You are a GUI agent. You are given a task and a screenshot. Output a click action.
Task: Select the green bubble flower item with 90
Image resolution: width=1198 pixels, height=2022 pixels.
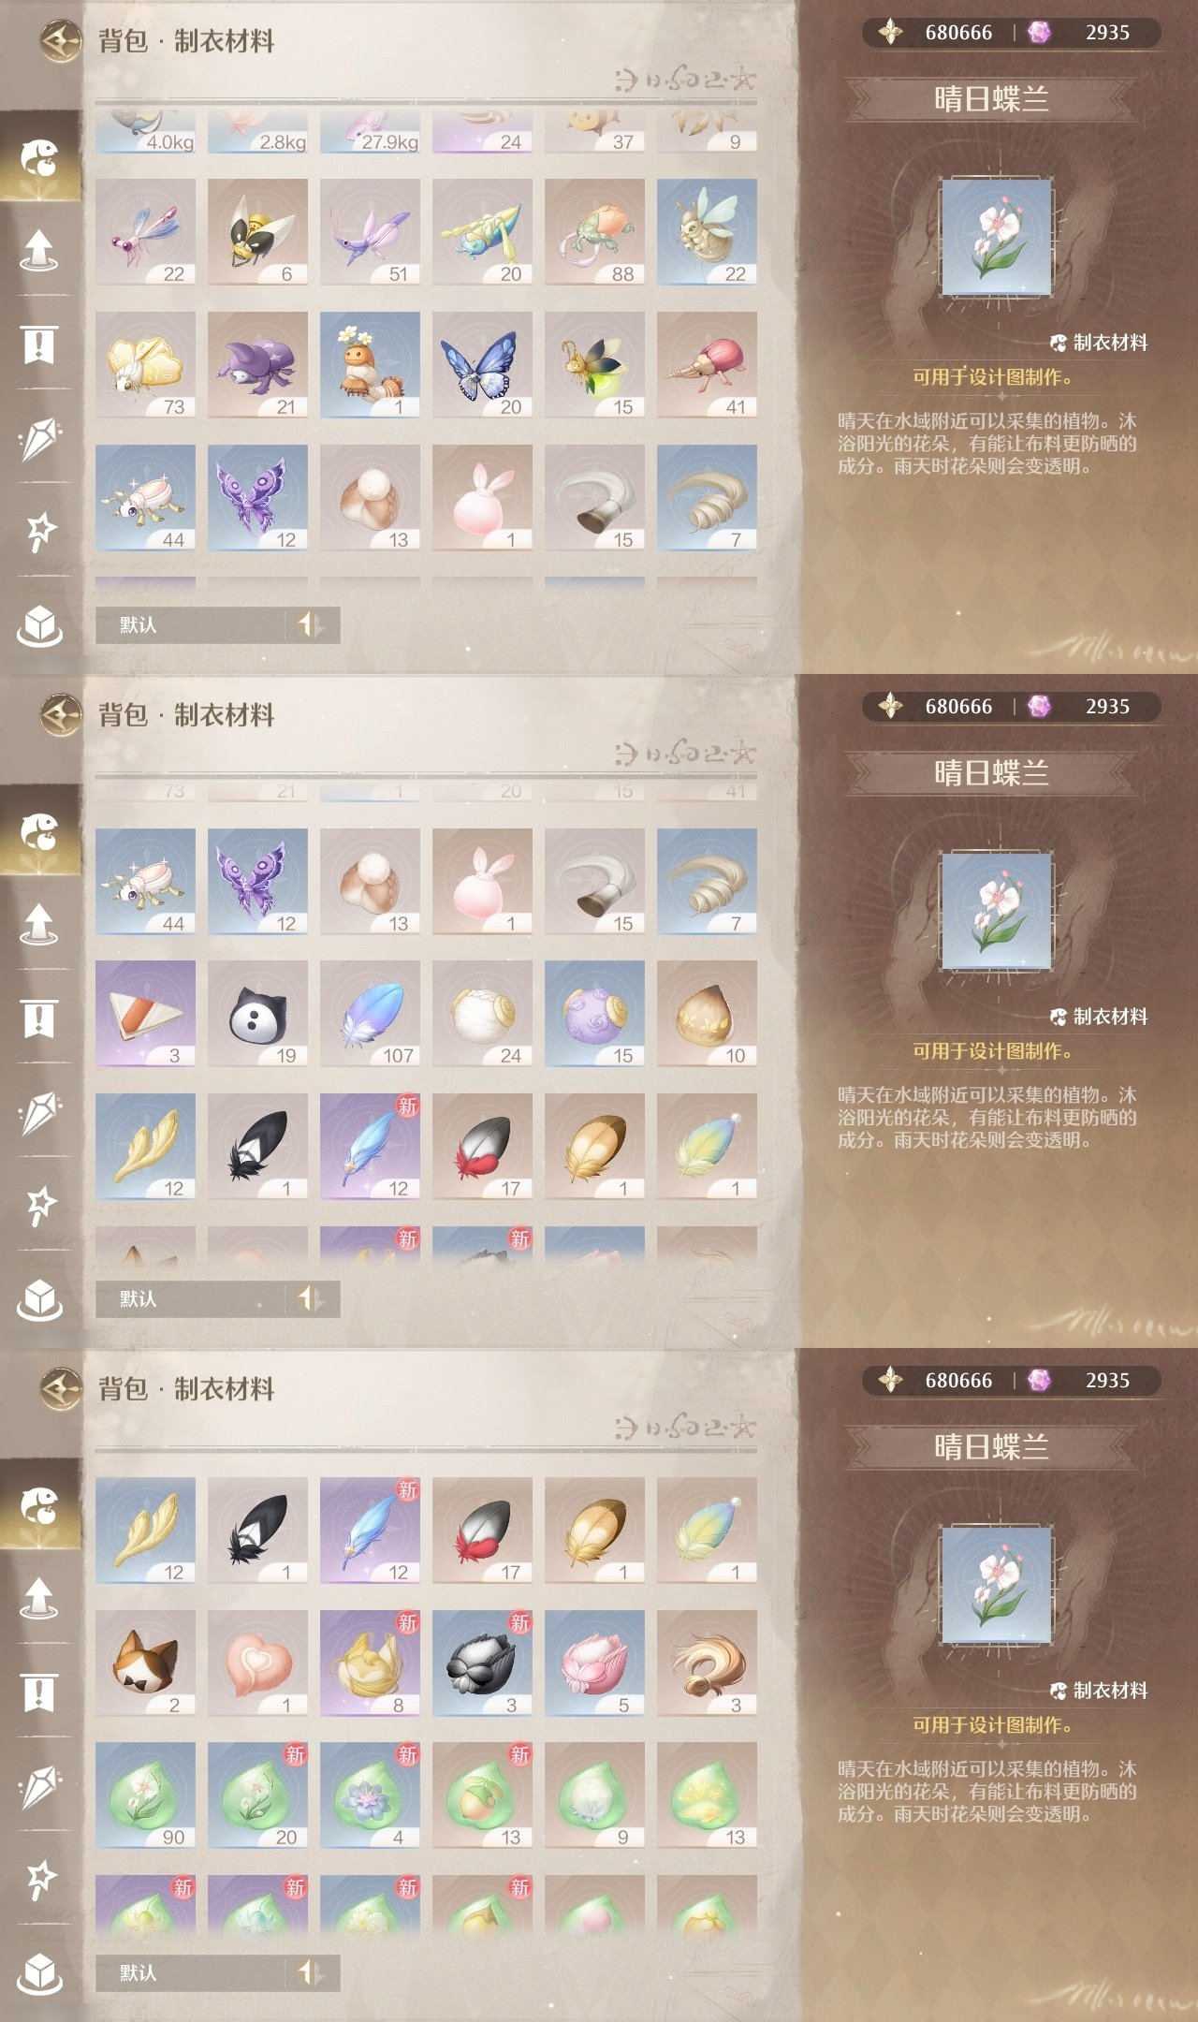145,1795
